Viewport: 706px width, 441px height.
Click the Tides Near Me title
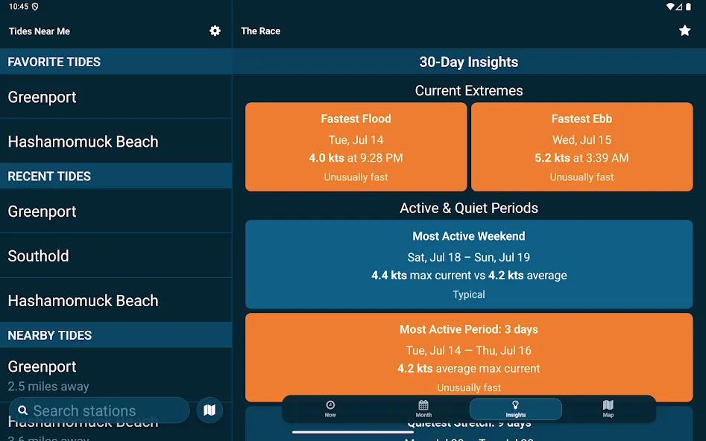click(x=40, y=31)
